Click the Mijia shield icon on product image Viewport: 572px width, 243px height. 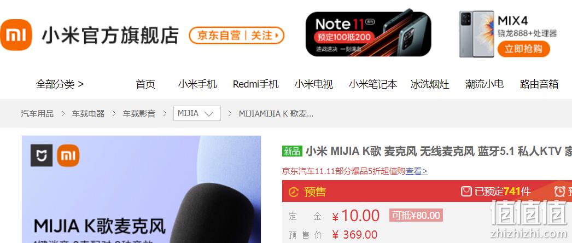coord(41,155)
